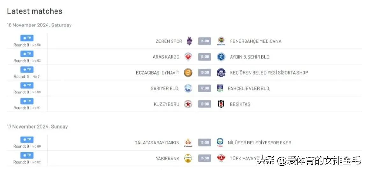Click the Vakıfbank team logo
Image resolution: width=366 pixels, height=170 pixels.
click(188, 158)
